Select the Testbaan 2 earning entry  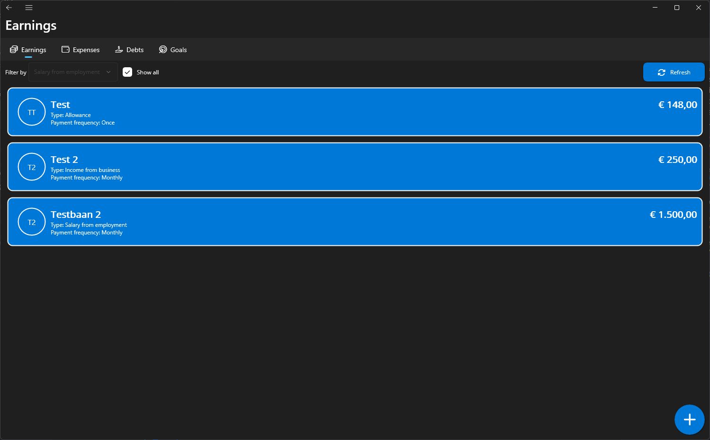click(355, 222)
